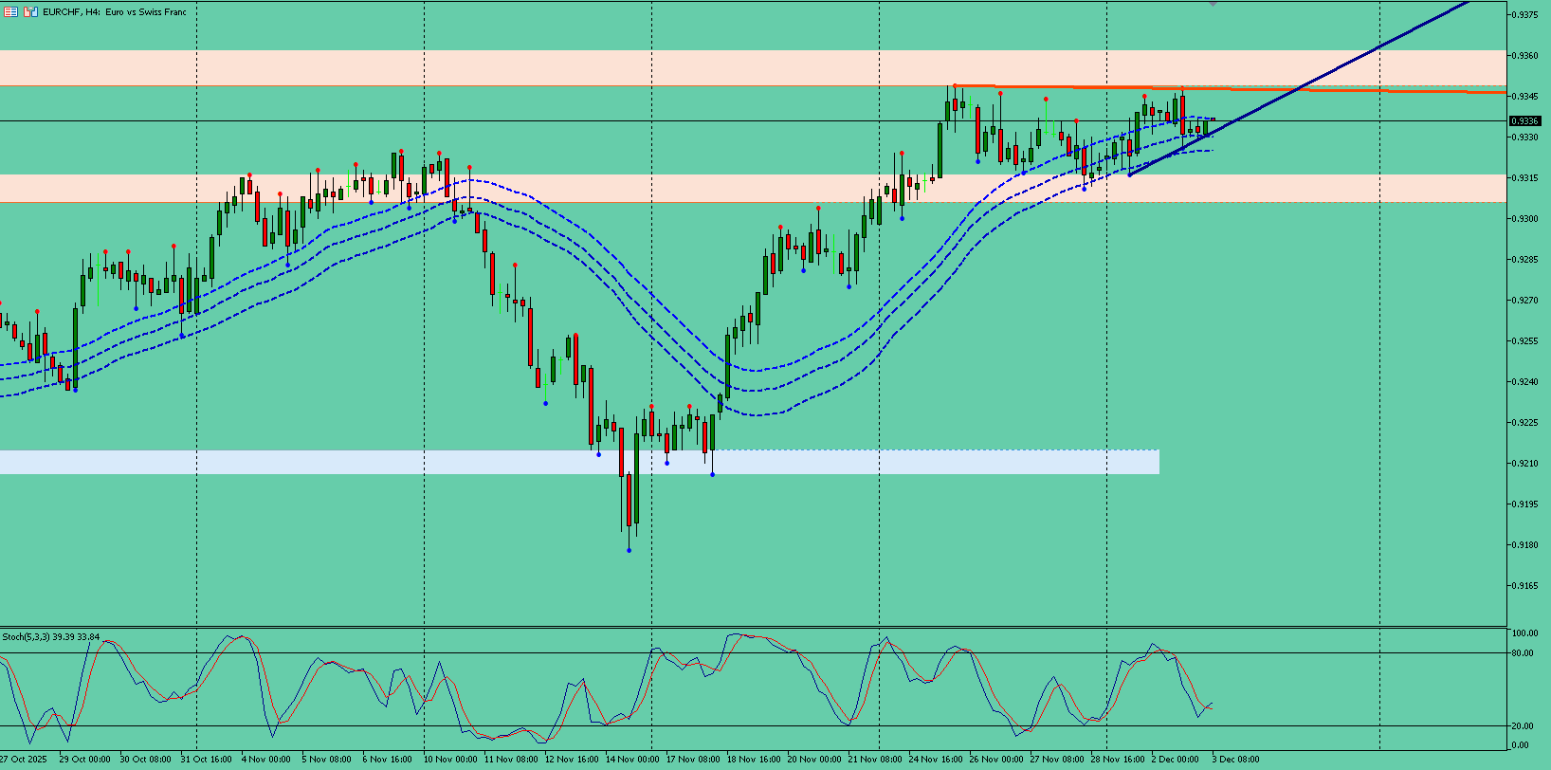Click the stochastic 20.00 scale level
Screen dimensions: 1551x770
point(1523,726)
